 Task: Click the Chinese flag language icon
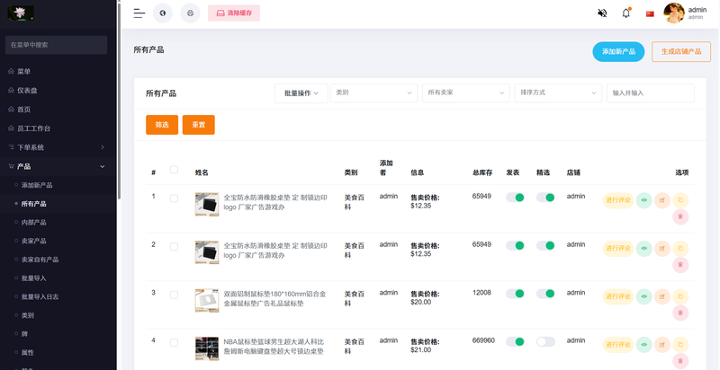[x=650, y=13]
